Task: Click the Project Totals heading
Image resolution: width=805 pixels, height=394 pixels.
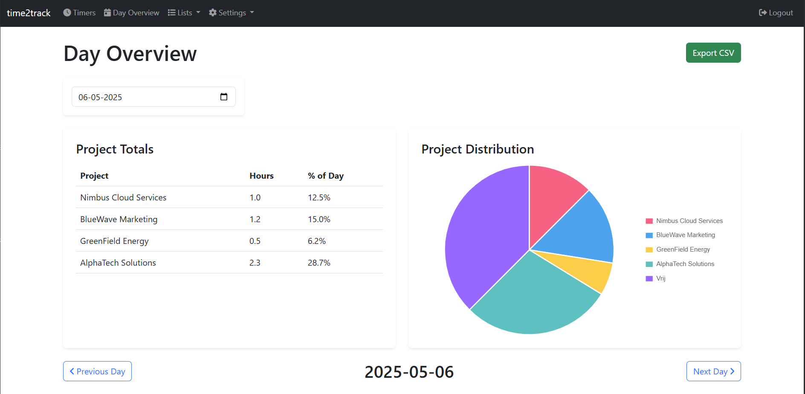Action: (x=115, y=149)
